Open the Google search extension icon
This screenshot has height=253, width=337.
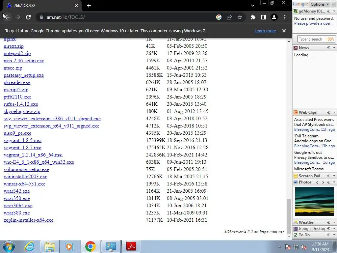point(219,17)
